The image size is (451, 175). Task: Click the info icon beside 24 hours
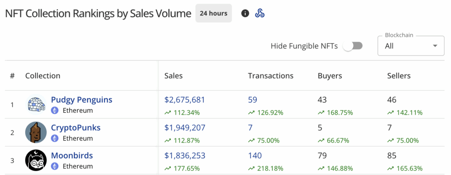[245, 13]
